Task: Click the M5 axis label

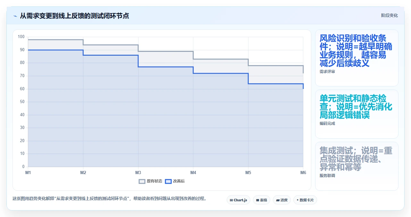Action: coord(248,173)
